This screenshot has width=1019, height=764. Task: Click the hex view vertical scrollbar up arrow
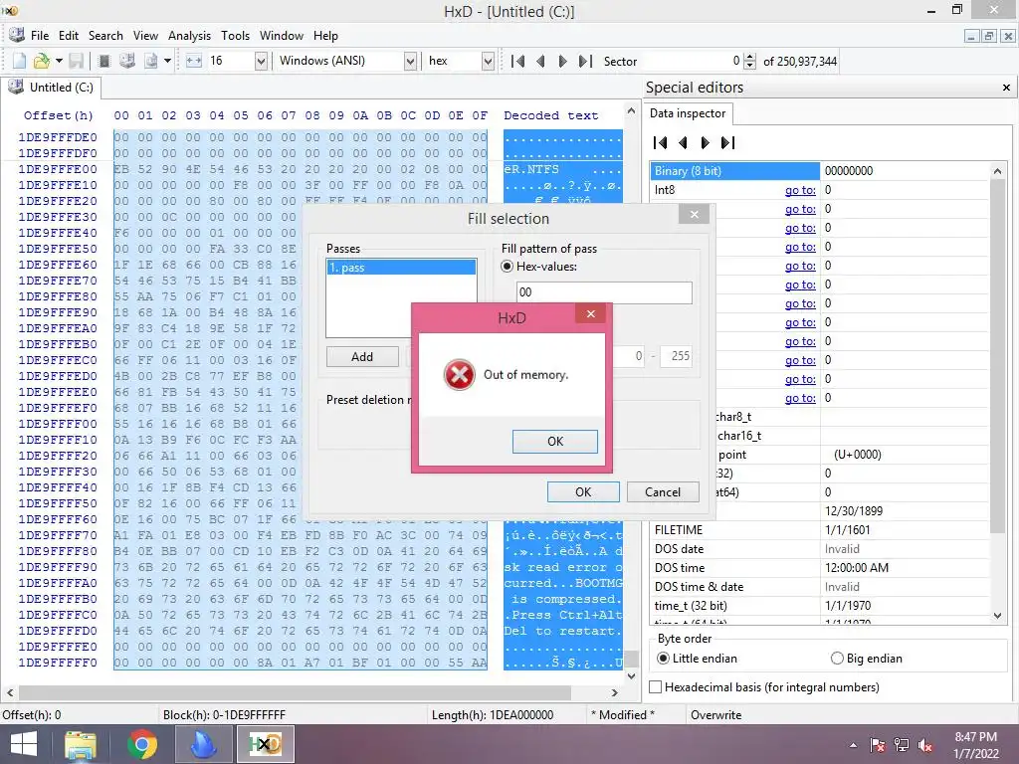pos(631,111)
